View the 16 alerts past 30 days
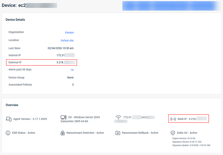The height and width of the screenshot is (155, 223). coord(72,70)
